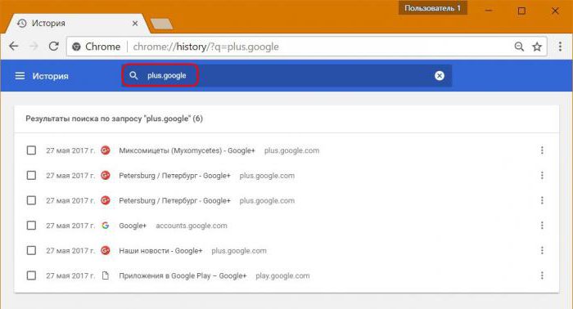Click the accounts.google.com domain text
Viewport: 573px width, 309px height.
coord(192,226)
